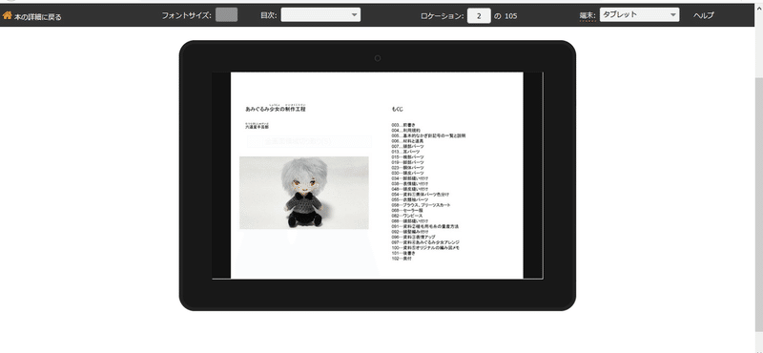Click the 015 contents line
Viewport: 763px width, 353px height.
[x=407, y=157]
